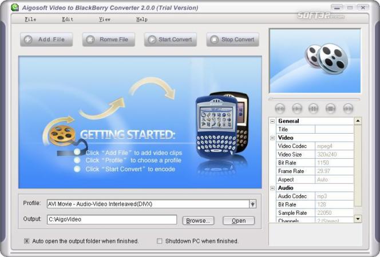Open the File menu
This screenshot has height=257, width=380.
pyautogui.click(x=30, y=19)
